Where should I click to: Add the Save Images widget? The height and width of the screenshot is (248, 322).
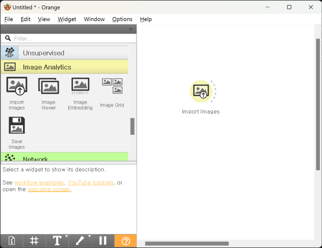[x=17, y=133]
